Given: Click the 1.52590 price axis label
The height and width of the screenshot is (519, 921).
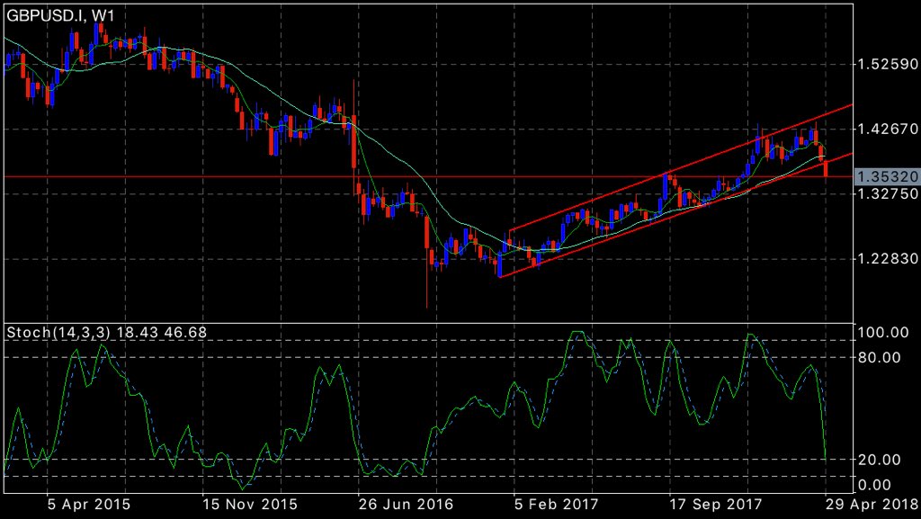Looking at the screenshot, I should point(886,63).
